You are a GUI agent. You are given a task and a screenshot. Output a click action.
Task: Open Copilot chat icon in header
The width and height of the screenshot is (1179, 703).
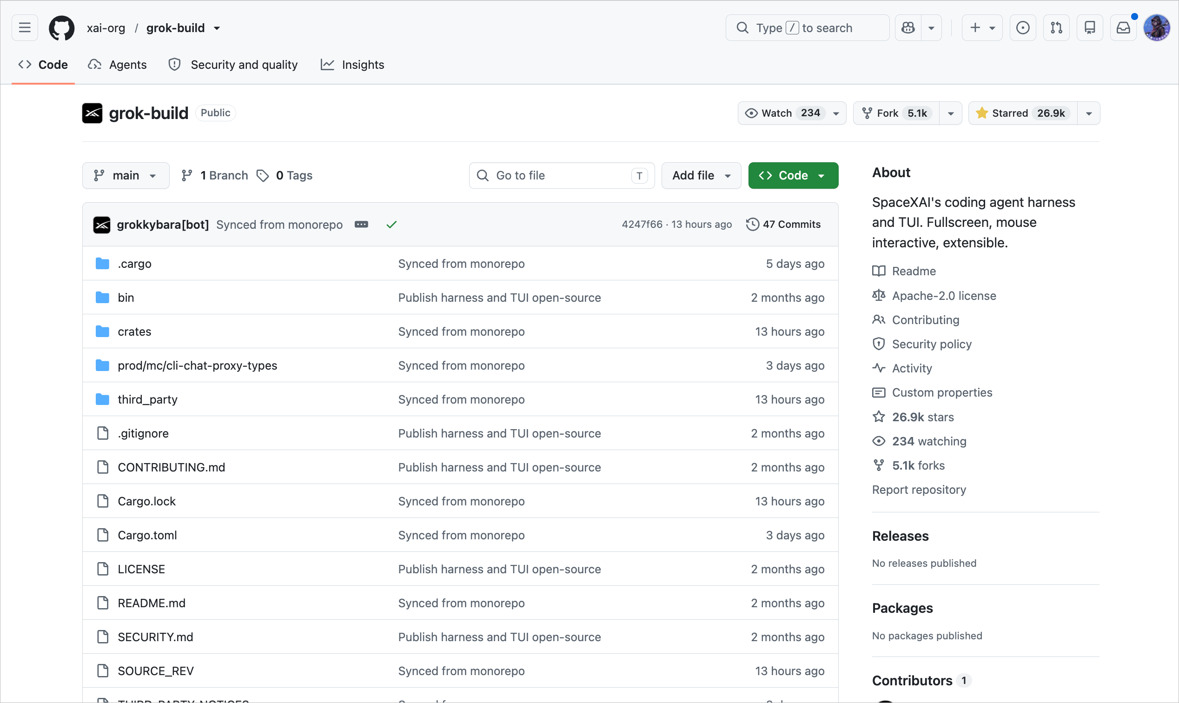coord(908,28)
